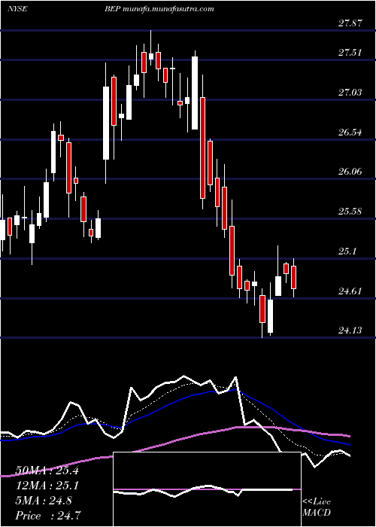Click the 24.61 price axis label

point(350,291)
